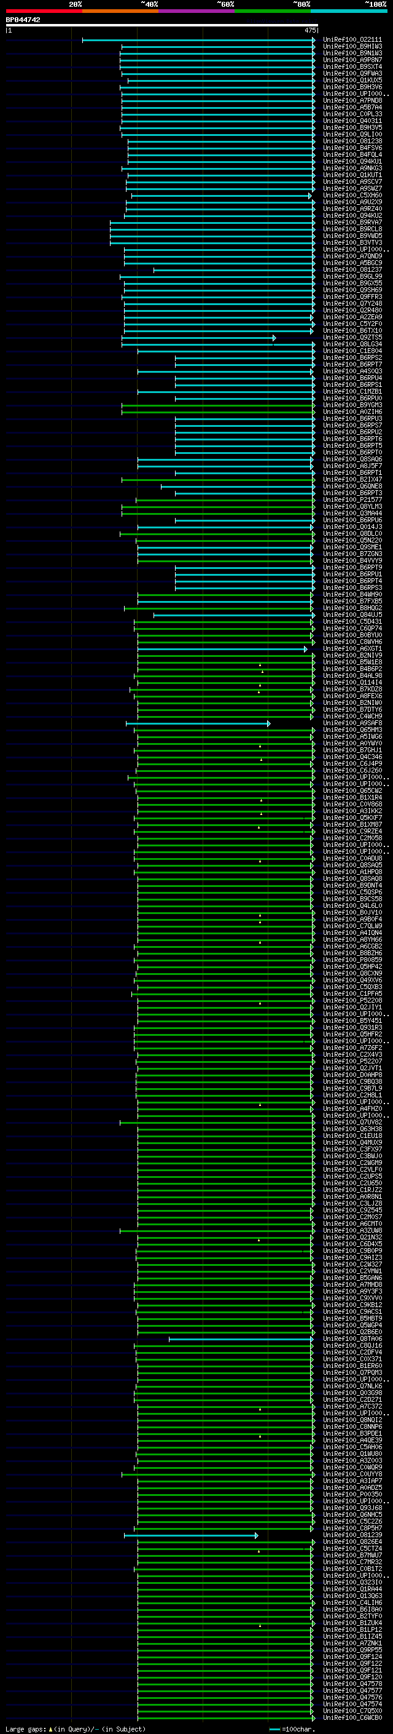Click the red 20% identity legend segment
The width and height of the screenshot is (393, 1734).
coord(44,11)
